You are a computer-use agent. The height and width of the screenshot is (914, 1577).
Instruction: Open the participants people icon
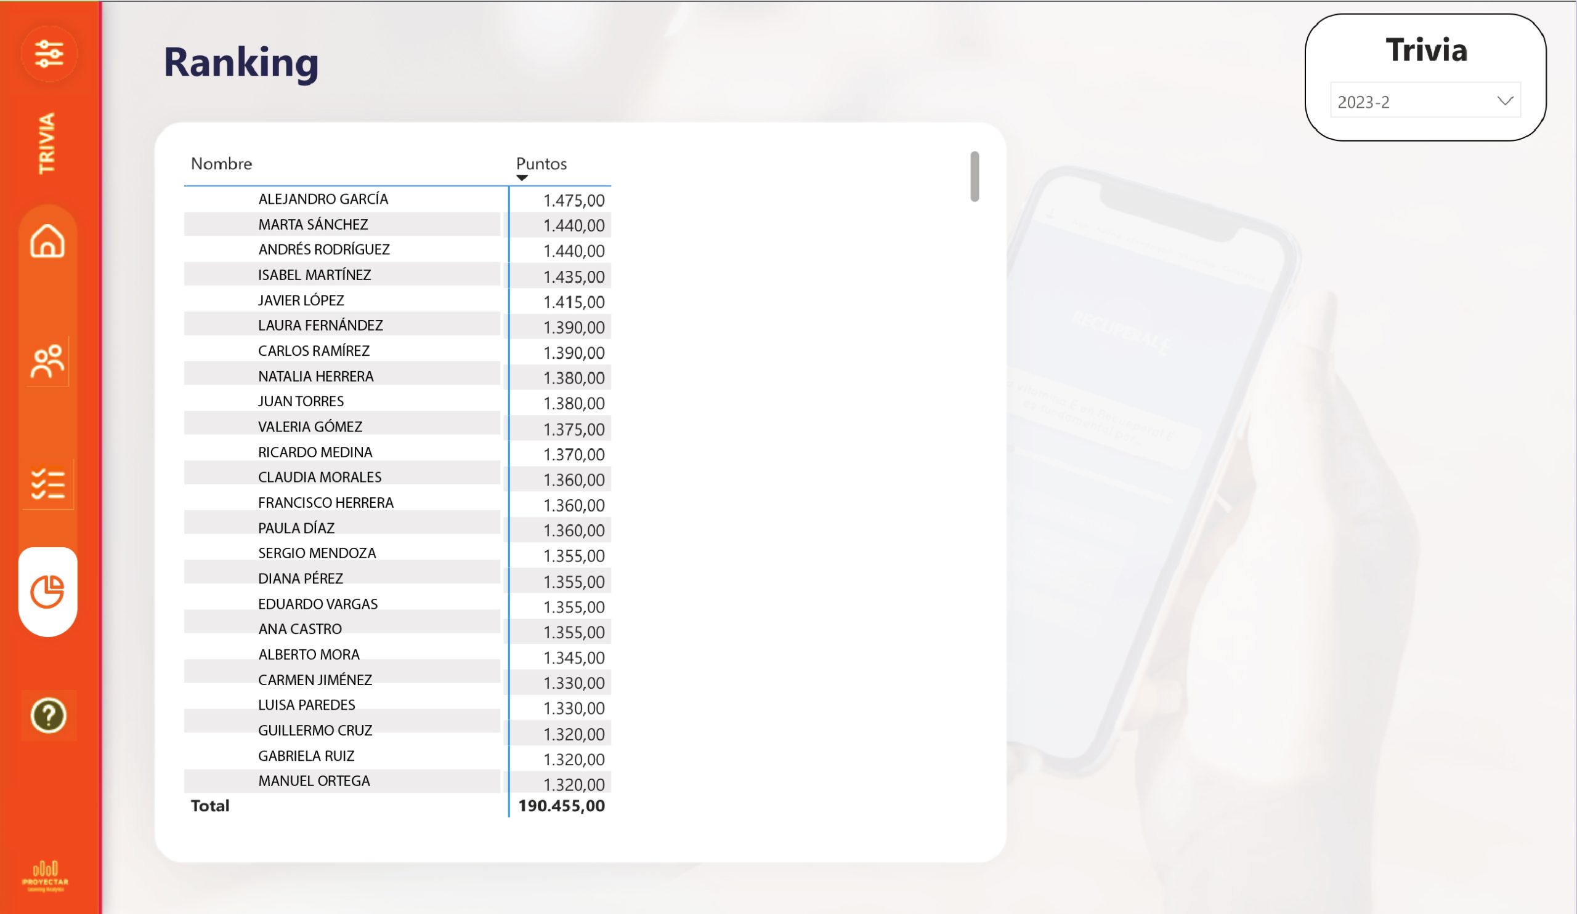tap(47, 361)
